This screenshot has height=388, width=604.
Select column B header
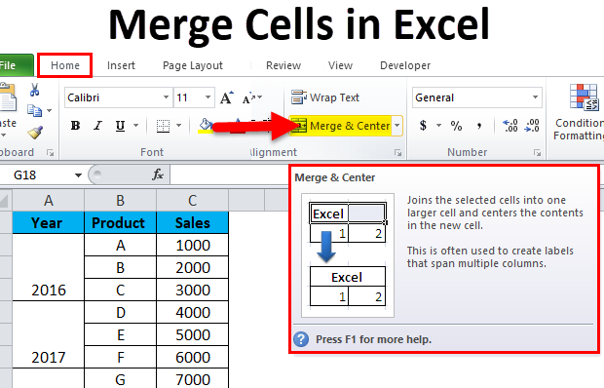point(120,201)
